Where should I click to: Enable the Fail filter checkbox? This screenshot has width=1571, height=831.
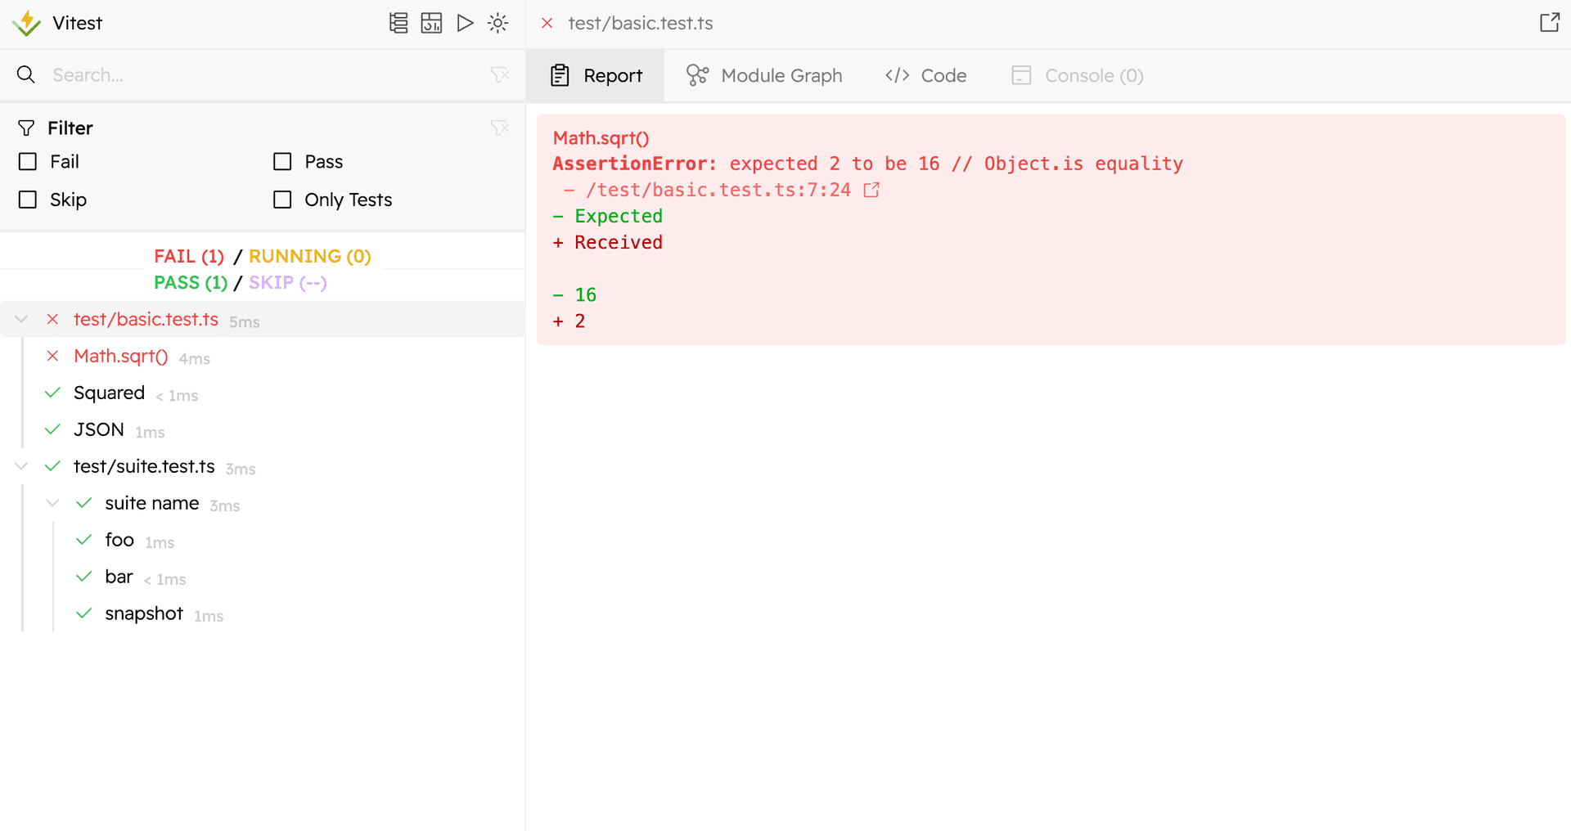click(x=28, y=162)
